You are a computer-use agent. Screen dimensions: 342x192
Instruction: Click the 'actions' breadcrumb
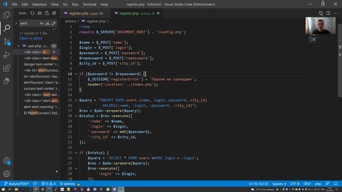[x=70, y=21]
